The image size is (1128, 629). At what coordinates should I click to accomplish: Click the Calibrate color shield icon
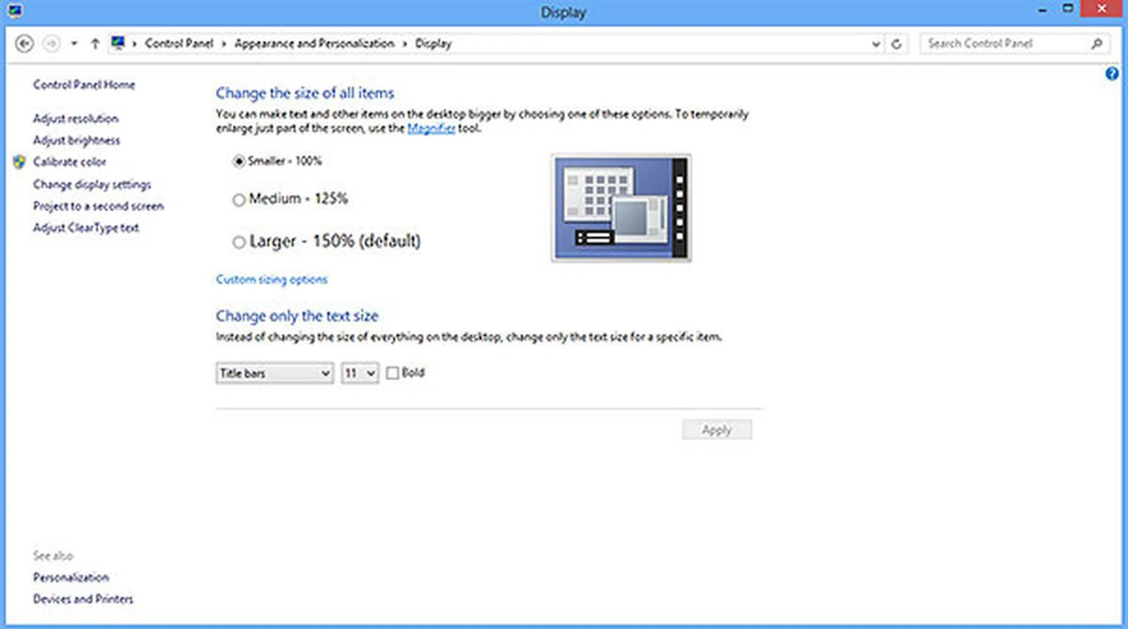18,162
